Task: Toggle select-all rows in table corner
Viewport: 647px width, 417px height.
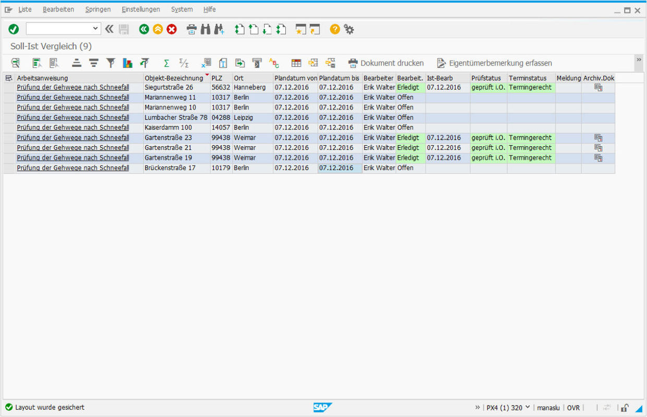Action: 8,78
